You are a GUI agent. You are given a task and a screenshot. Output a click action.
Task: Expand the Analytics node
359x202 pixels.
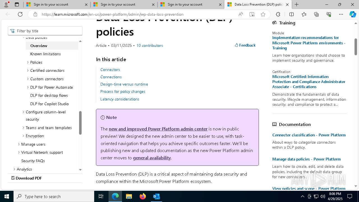click(14, 169)
